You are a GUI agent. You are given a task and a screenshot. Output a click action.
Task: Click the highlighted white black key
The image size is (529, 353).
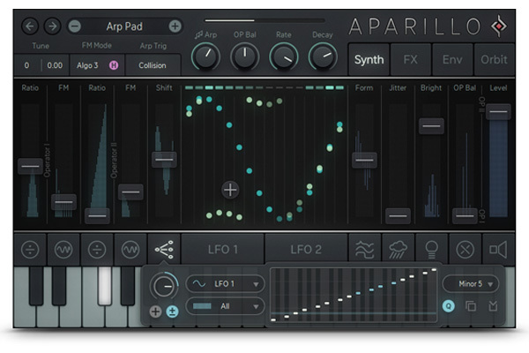pos(105,286)
